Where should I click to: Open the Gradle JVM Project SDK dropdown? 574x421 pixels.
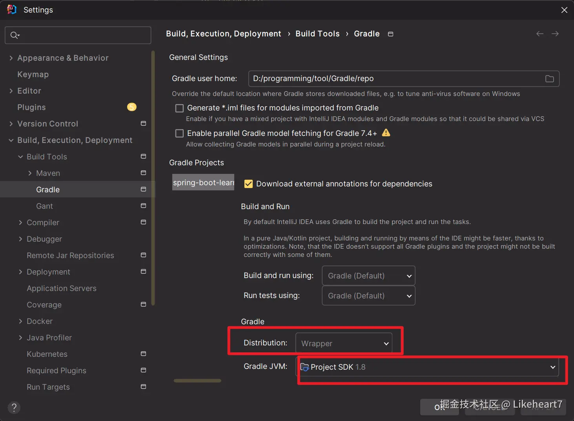[x=427, y=367]
